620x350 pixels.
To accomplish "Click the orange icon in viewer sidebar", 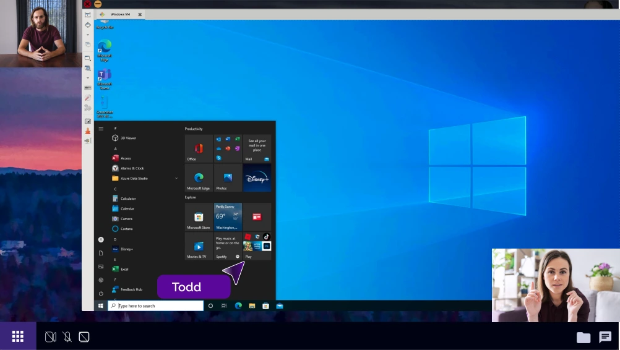I will point(88,130).
